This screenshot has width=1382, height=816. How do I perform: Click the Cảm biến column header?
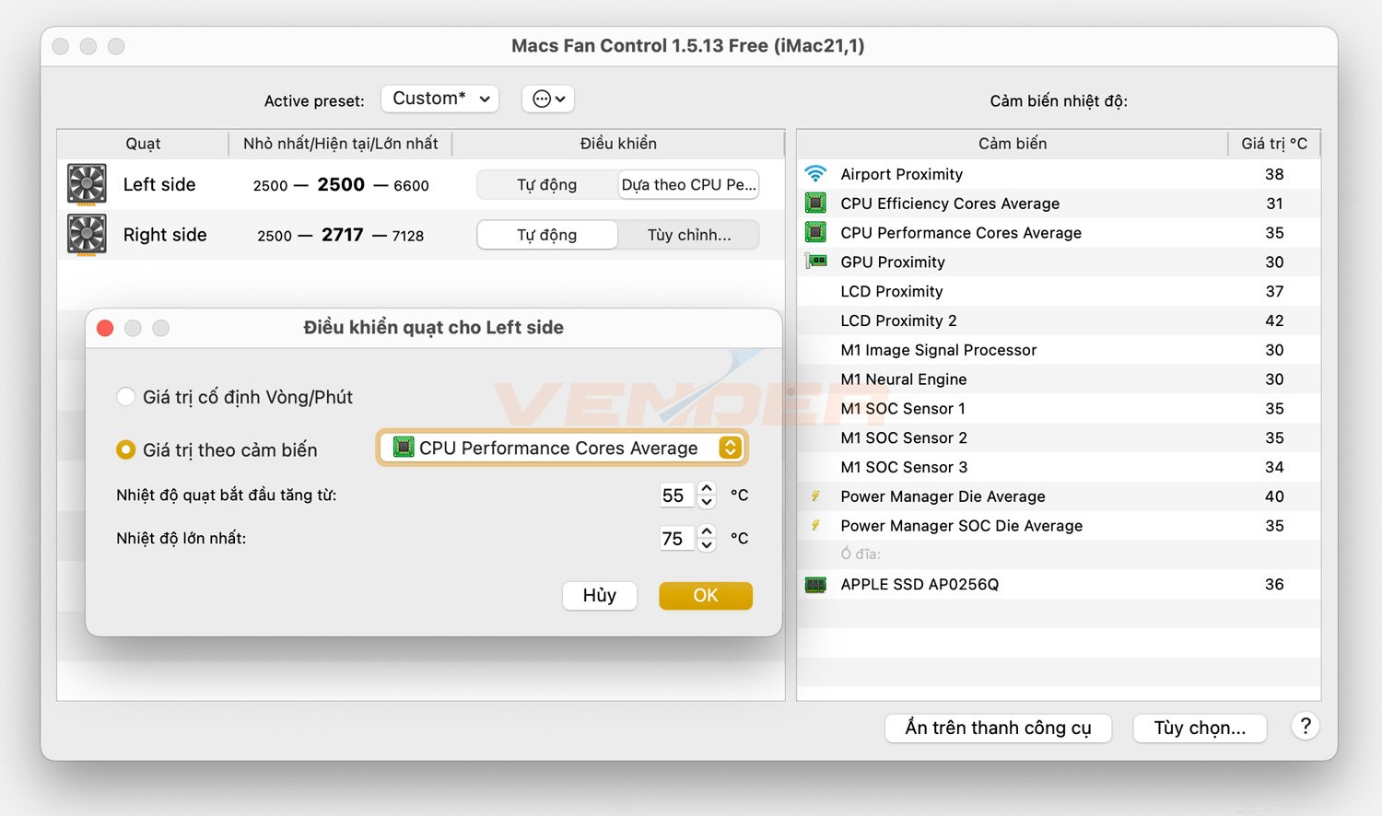pyautogui.click(x=1013, y=144)
